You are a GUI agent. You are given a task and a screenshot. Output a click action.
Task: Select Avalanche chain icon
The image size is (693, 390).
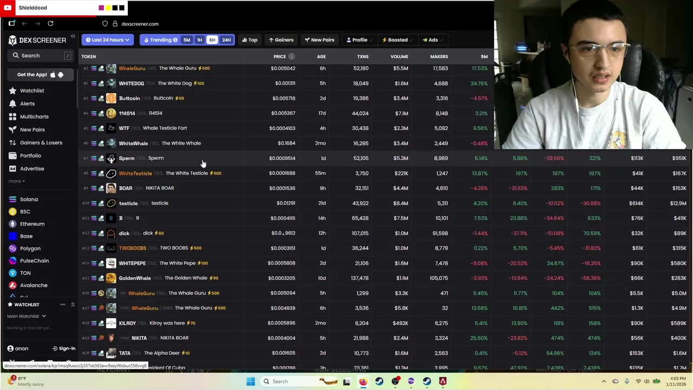point(12,285)
